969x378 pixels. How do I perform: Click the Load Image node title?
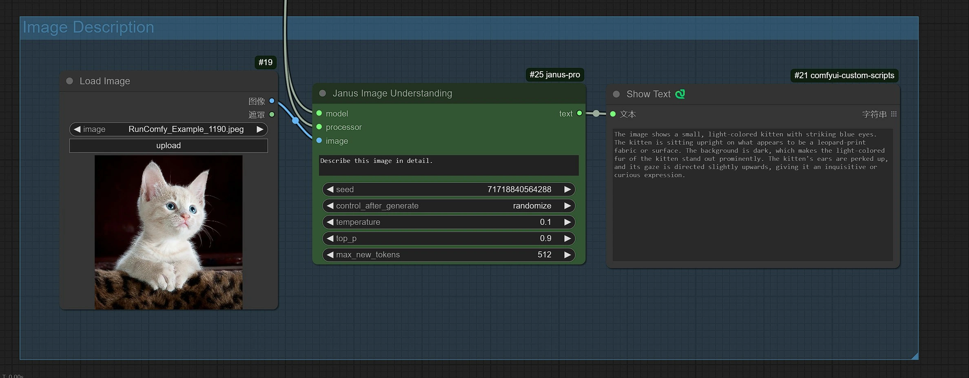pyautogui.click(x=105, y=81)
